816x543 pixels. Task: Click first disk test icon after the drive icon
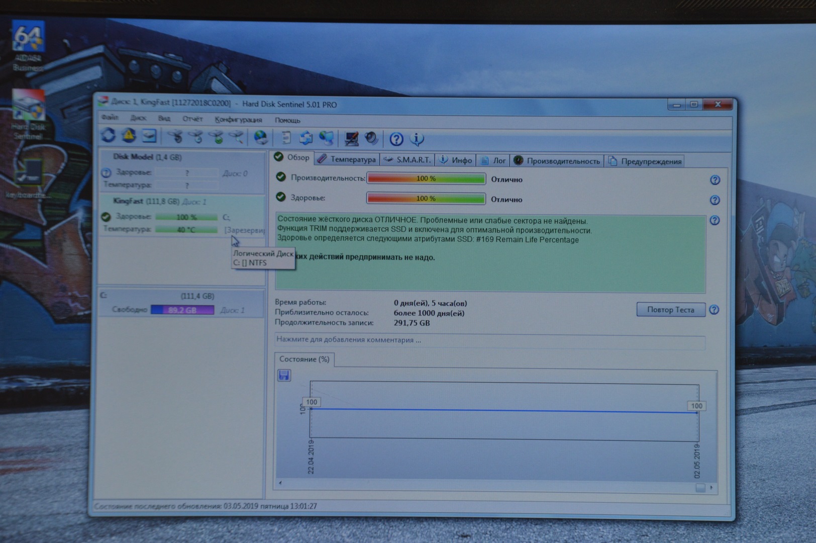tap(175, 136)
